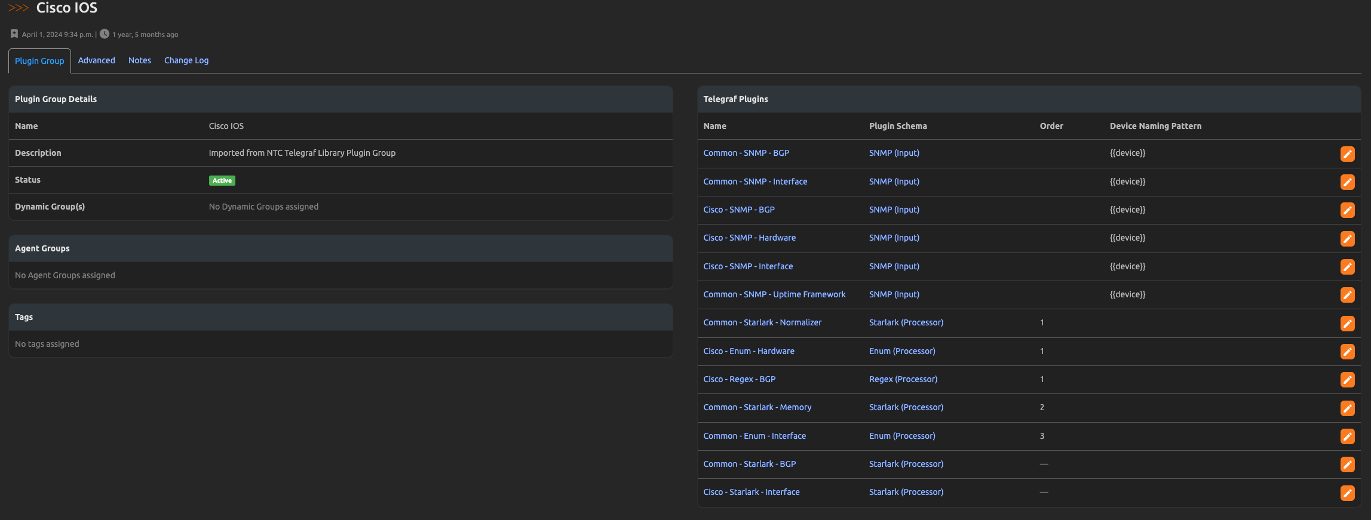Edit the Common - Enum - Interface entry
The width and height of the screenshot is (1371, 520).
pos(1347,436)
